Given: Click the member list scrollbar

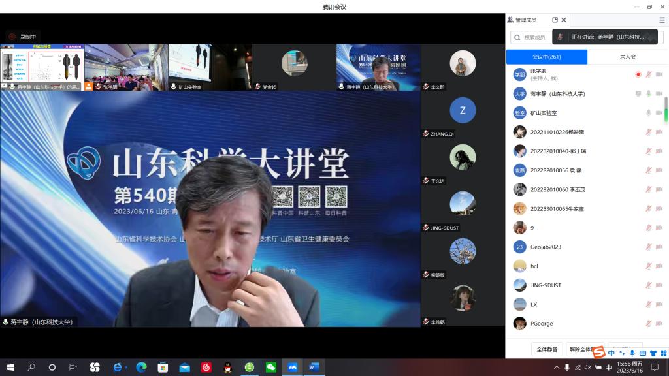Looking at the screenshot, I should tap(666, 109).
